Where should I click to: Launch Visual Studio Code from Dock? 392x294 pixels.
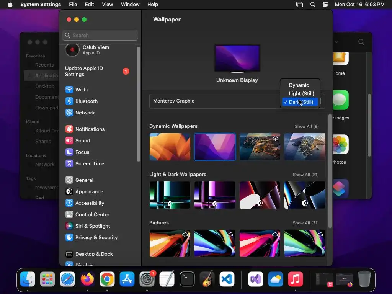pyautogui.click(x=227, y=279)
